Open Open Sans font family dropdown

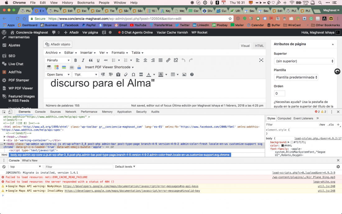tap(58, 75)
